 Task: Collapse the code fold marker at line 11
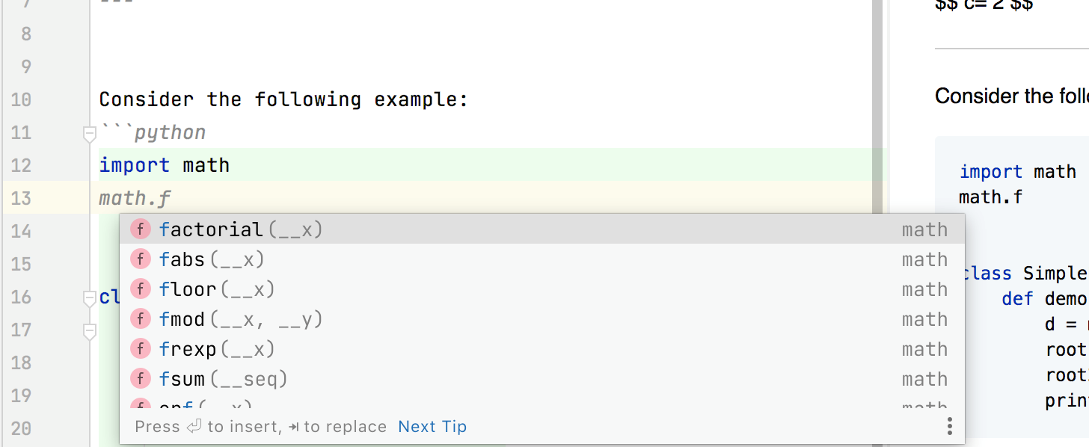(x=89, y=132)
